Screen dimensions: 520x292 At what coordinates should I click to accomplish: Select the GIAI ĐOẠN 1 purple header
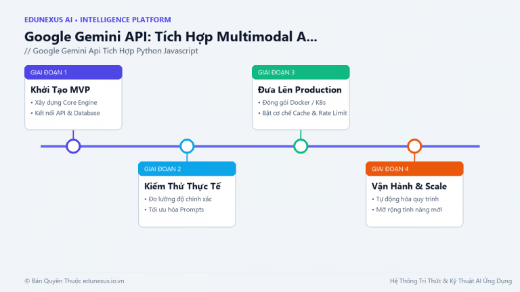73,72
